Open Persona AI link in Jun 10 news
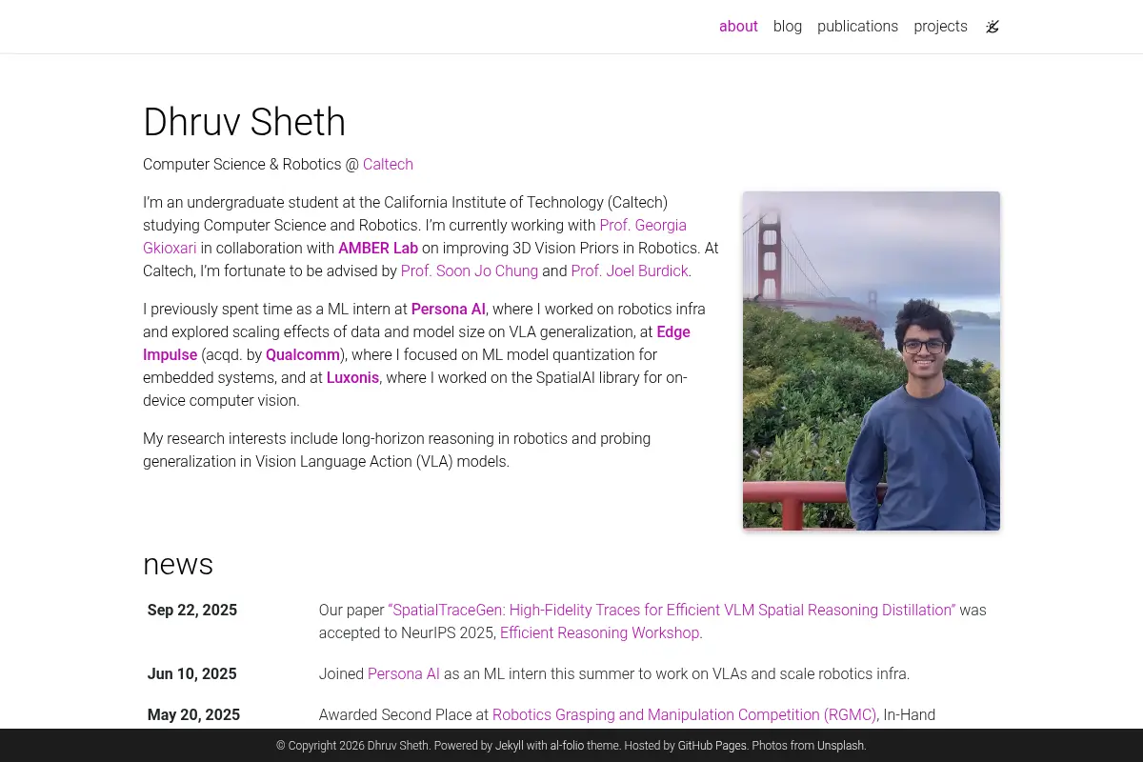Viewport: 1143px width, 762px height. [x=404, y=673]
